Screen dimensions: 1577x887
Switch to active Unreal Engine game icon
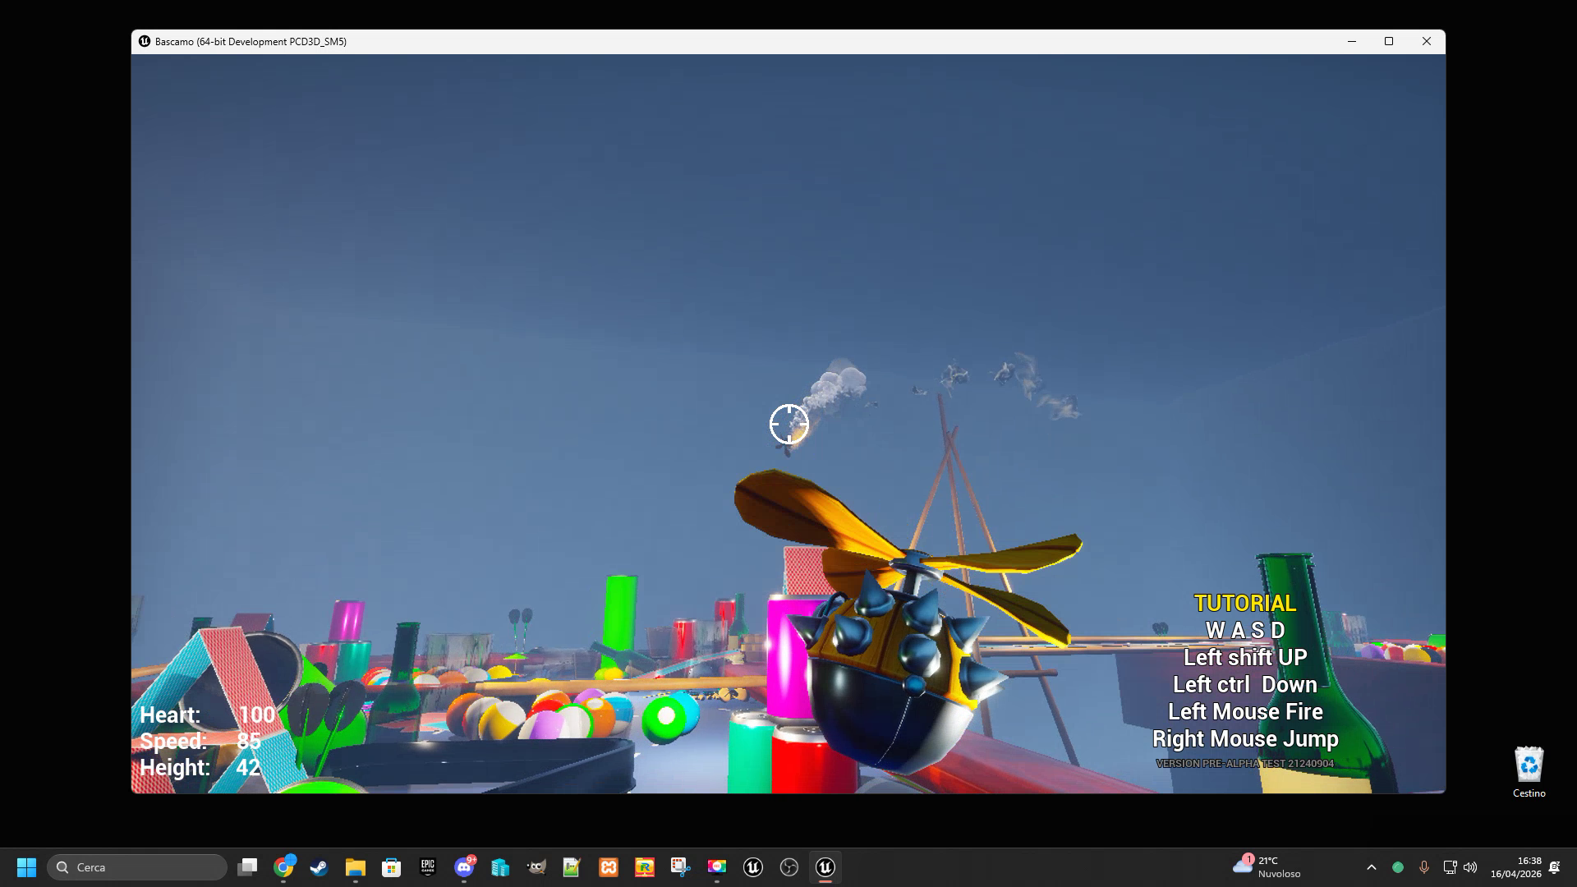[x=825, y=867]
